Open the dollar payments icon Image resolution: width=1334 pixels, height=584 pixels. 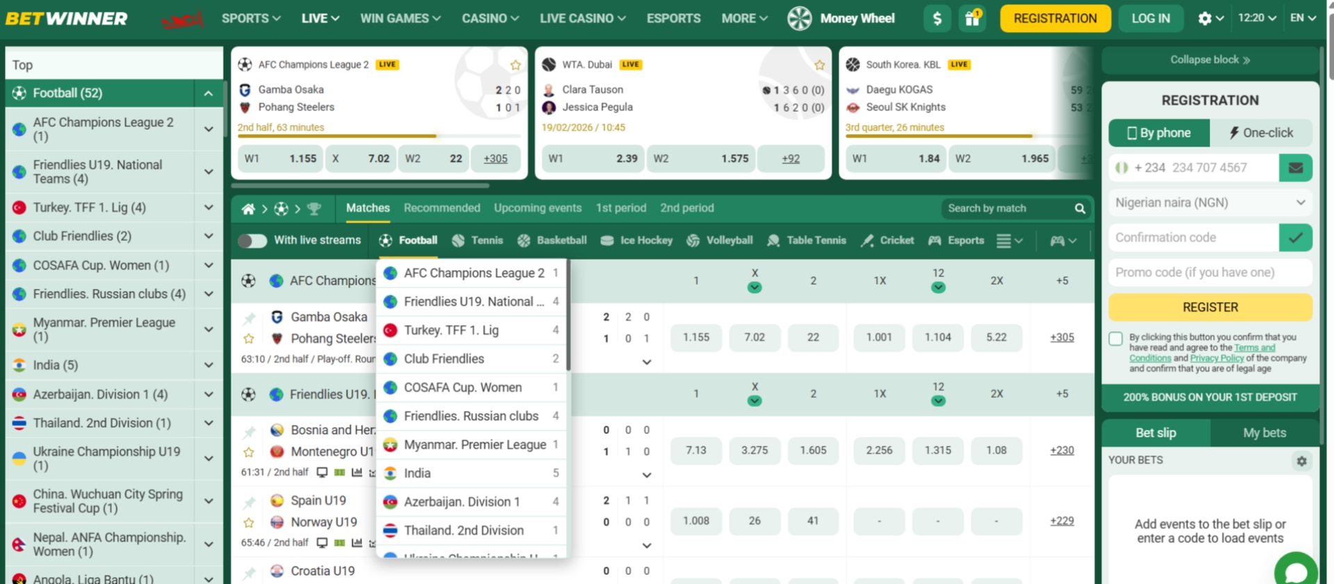tap(937, 19)
